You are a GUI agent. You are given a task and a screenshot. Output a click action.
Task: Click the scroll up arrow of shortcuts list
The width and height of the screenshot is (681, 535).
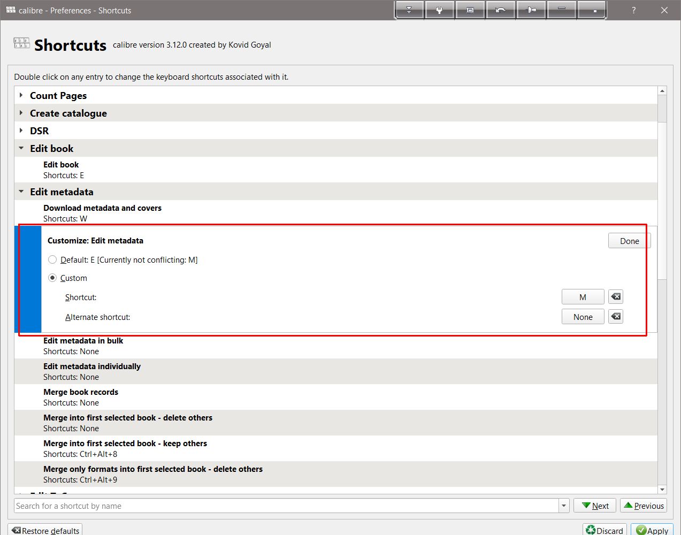(662, 91)
